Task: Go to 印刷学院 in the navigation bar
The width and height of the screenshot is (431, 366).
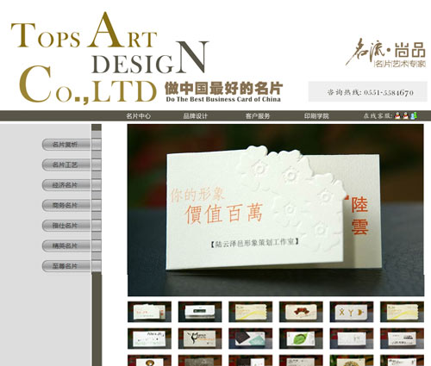Action: click(x=316, y=116)
